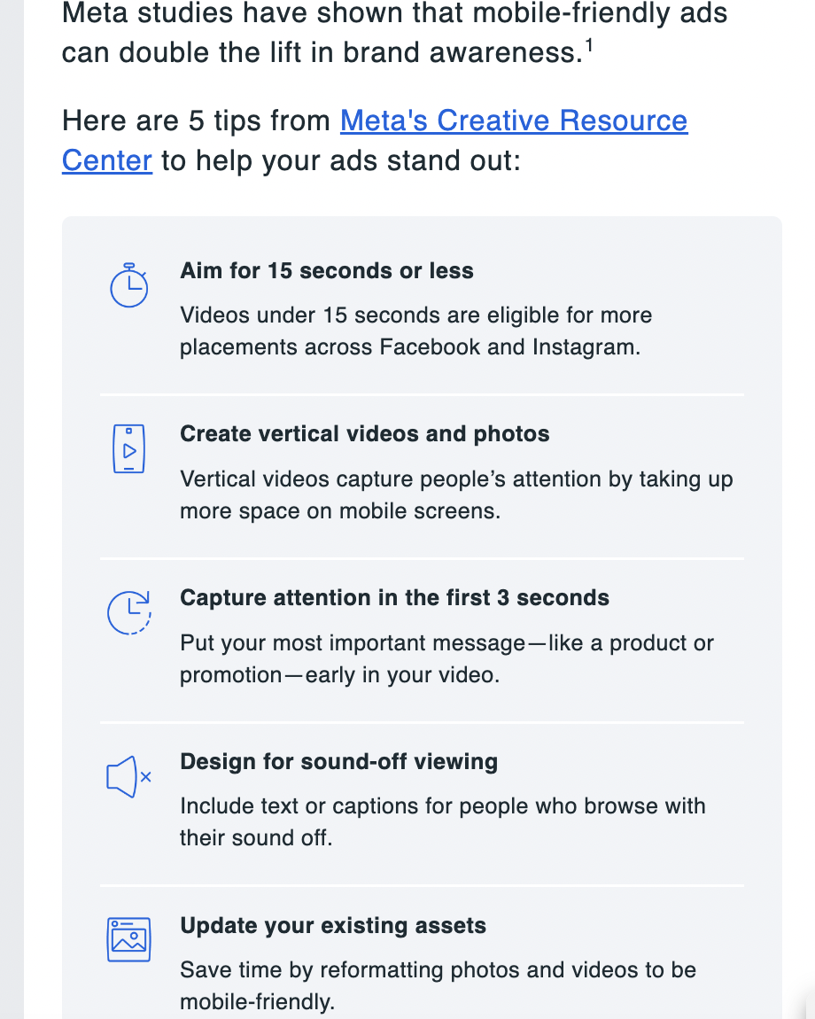The image size is (815, 1019).
Task: Click the 'Meta studies have shown' paragraph
Action: click(x=394, y=33)
